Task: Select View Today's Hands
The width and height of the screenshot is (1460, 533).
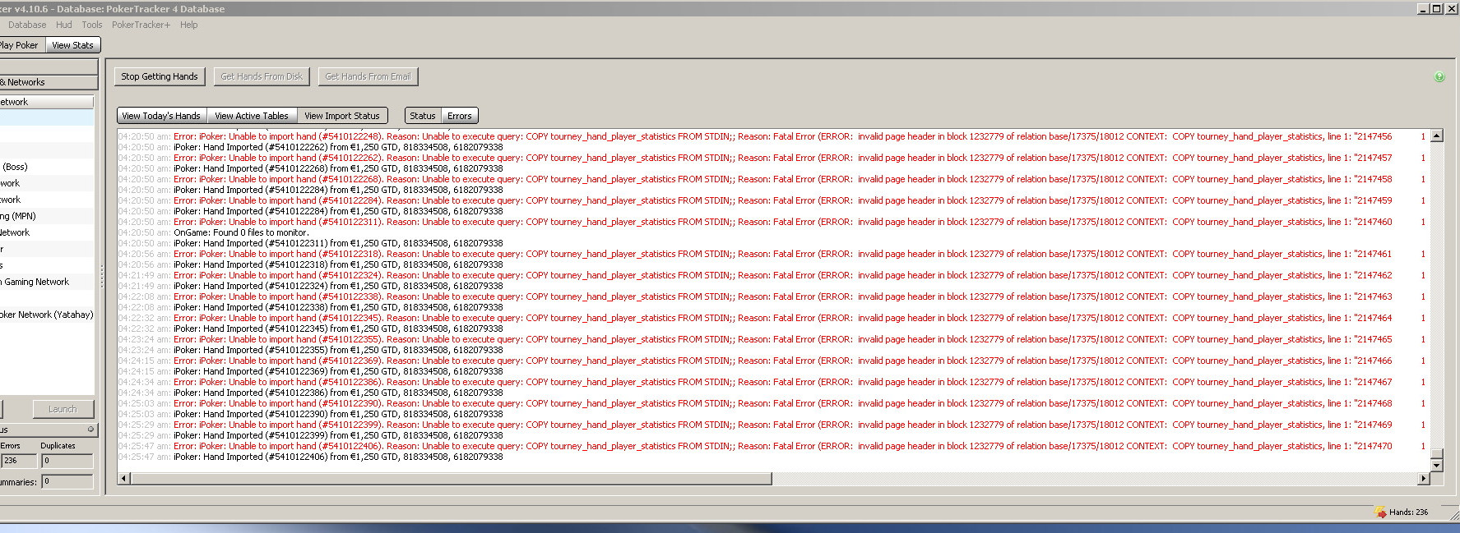Action: 161,116
